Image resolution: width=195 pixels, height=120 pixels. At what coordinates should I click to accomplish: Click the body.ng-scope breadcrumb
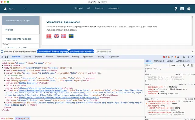(x=22, y=118)
